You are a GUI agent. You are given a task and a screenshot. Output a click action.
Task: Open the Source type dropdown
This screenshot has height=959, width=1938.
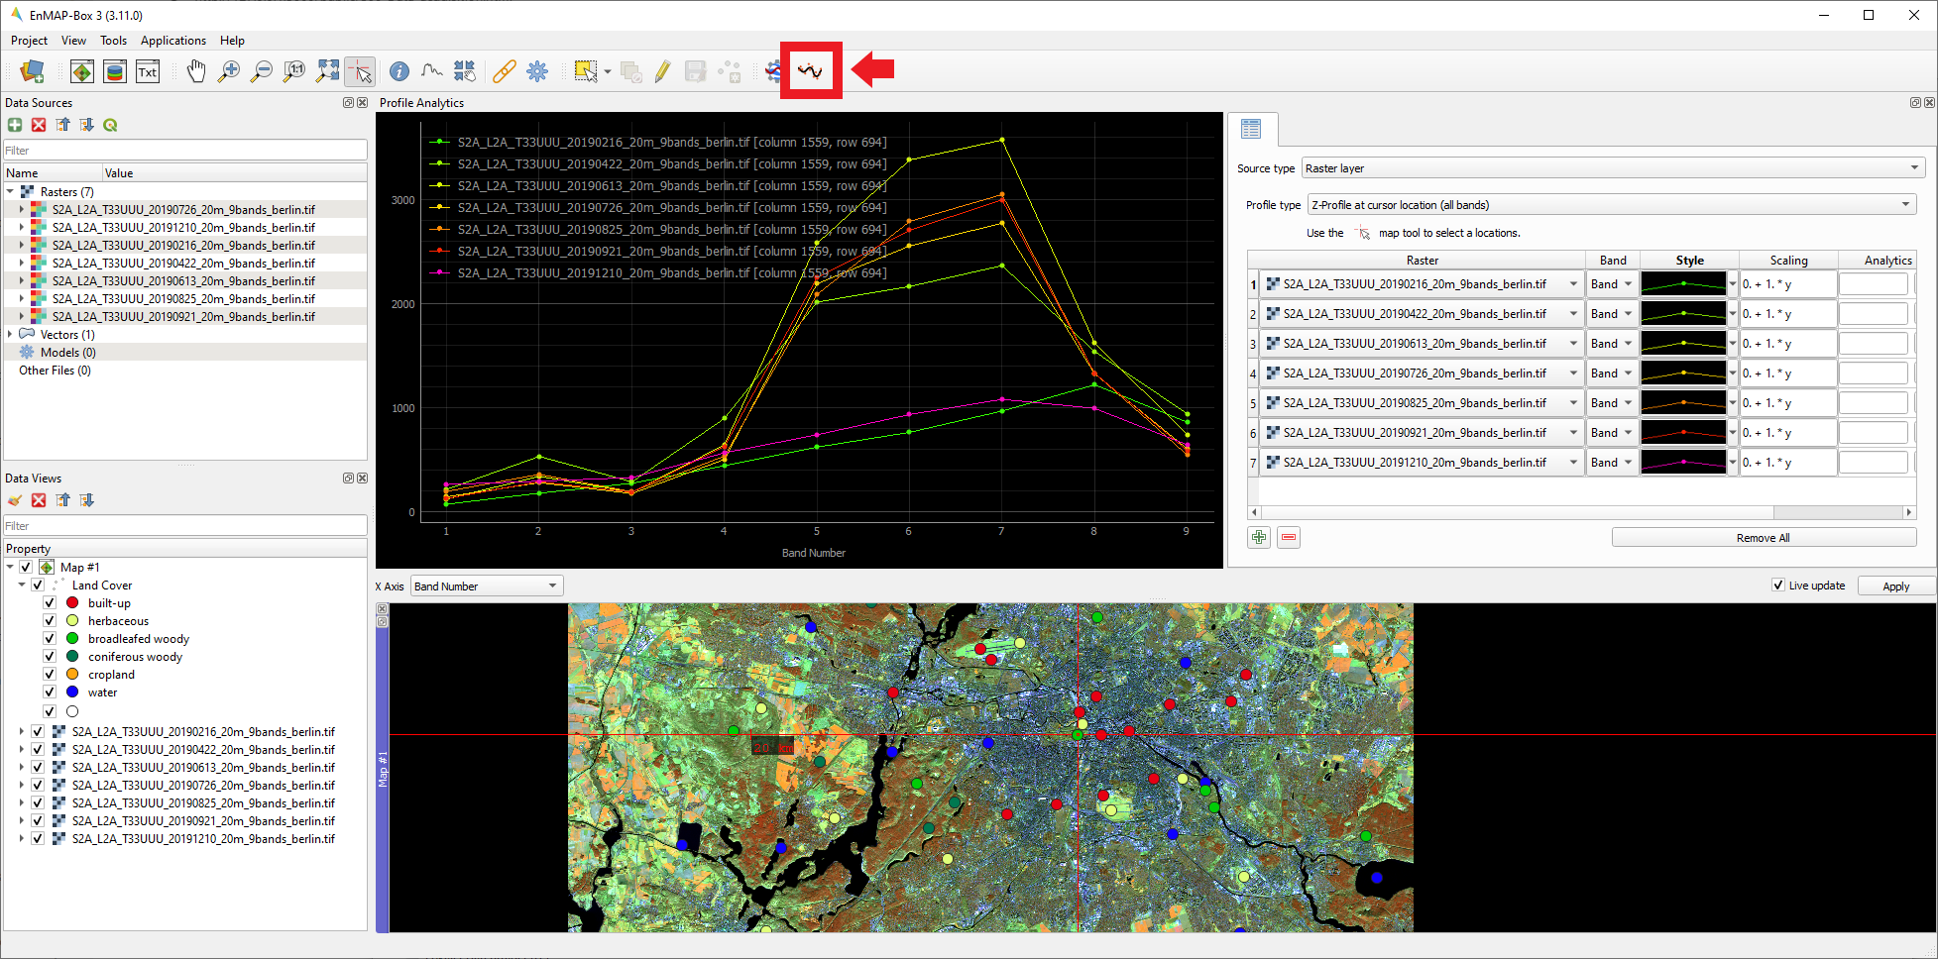pos(1612,168)
